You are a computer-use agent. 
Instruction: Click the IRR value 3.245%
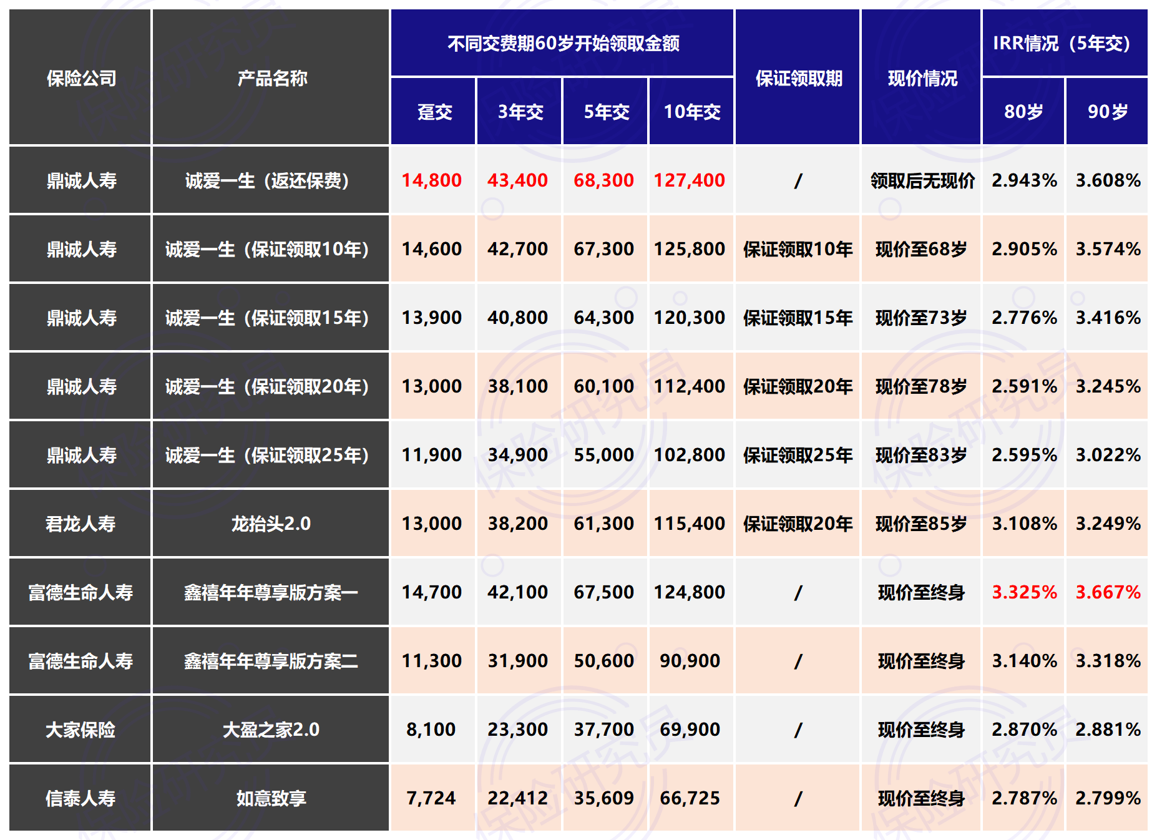(x=1108, y=386)
